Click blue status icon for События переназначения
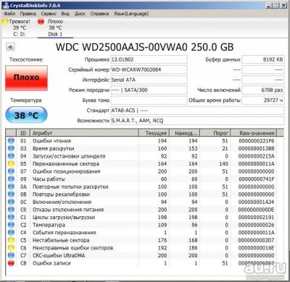 [x=11, y=233]
